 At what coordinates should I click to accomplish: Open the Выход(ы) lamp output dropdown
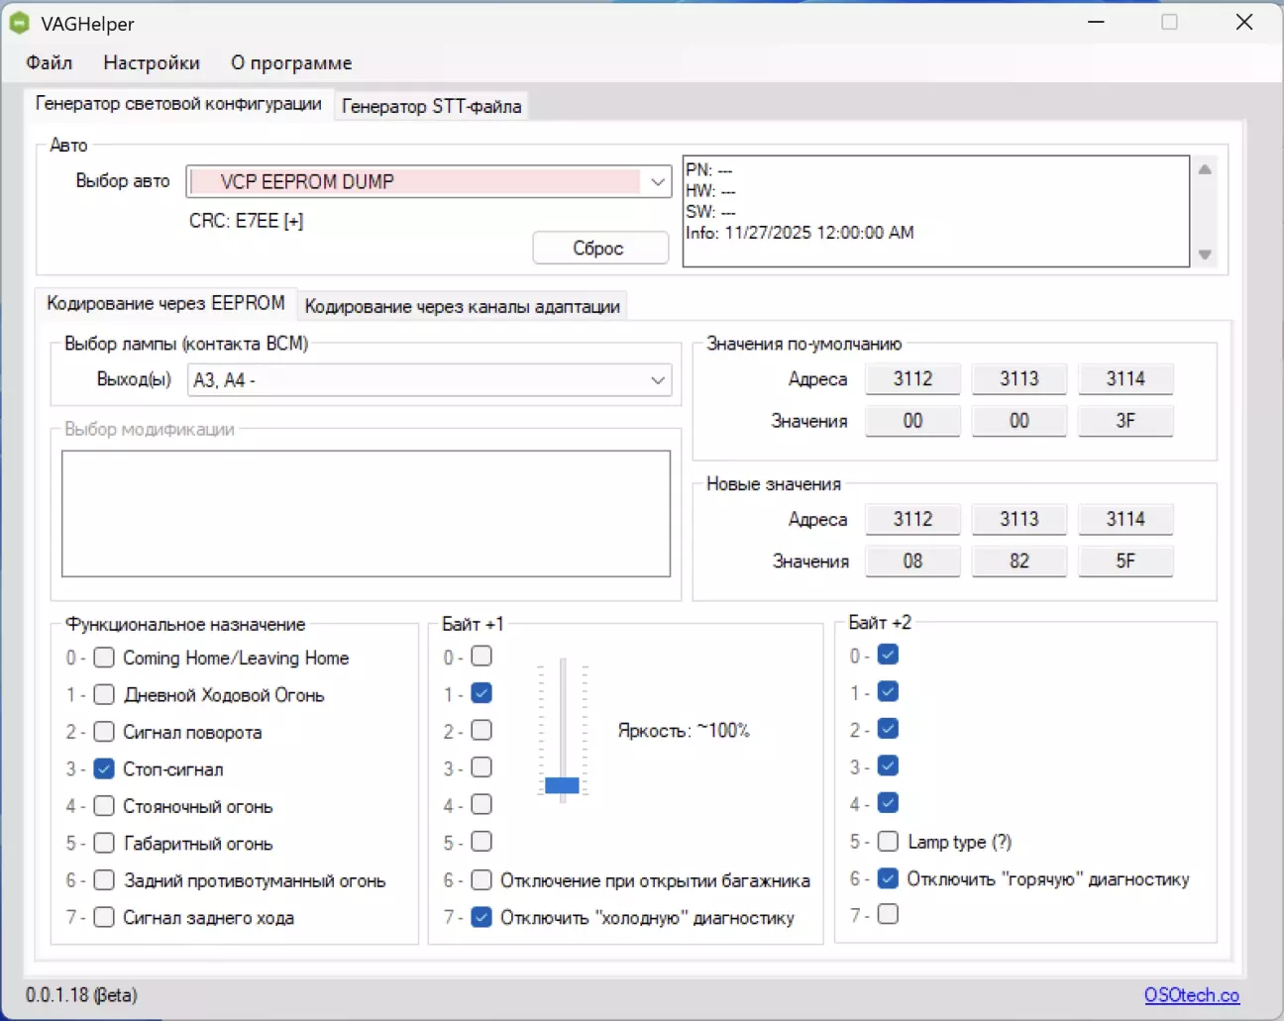pyautogui.click(x=658, y=380)
